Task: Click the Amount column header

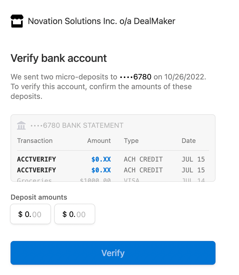Action: tap(99, 140)
